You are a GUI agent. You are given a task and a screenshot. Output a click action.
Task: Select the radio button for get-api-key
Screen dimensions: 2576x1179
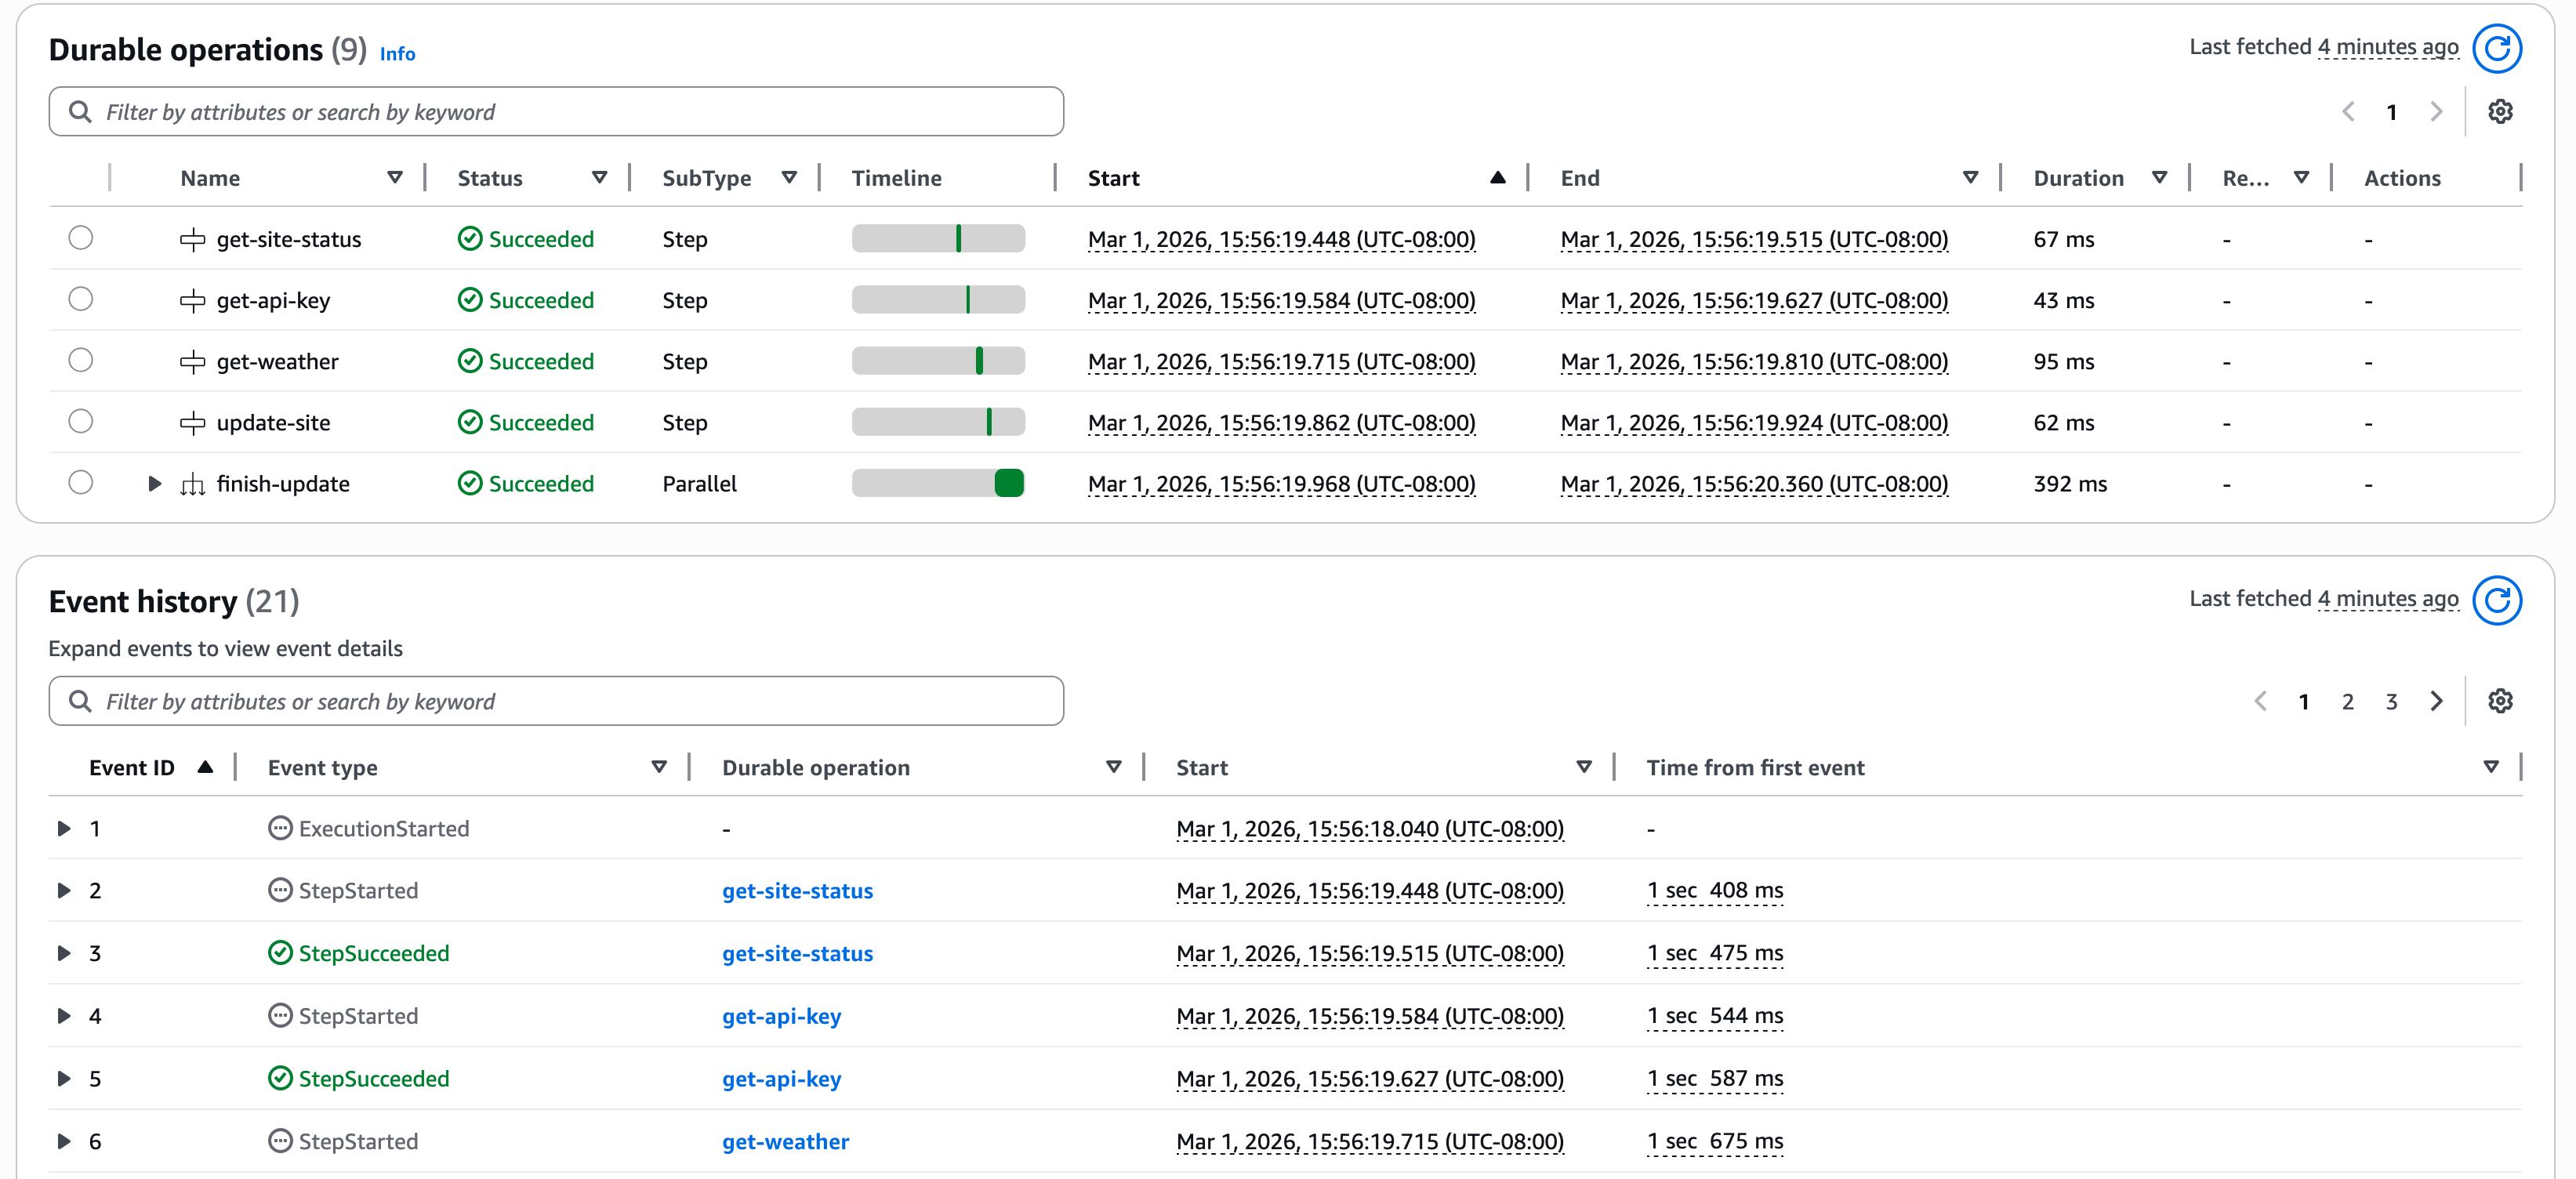[x=81, y=299]
